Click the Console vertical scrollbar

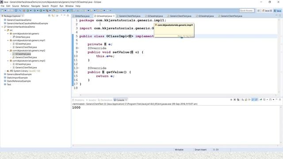pyautogui.click(x=281, y=125)
